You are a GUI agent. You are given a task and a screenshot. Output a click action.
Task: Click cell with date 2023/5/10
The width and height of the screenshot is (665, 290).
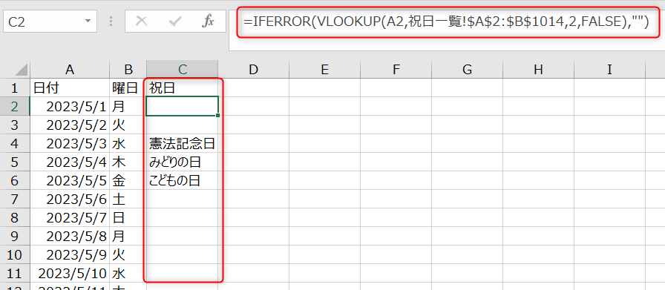click(70, 274)
